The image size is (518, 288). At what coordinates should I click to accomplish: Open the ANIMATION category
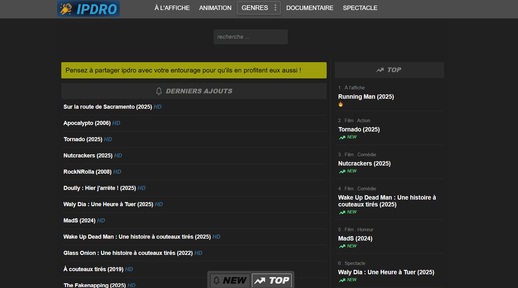215,8
